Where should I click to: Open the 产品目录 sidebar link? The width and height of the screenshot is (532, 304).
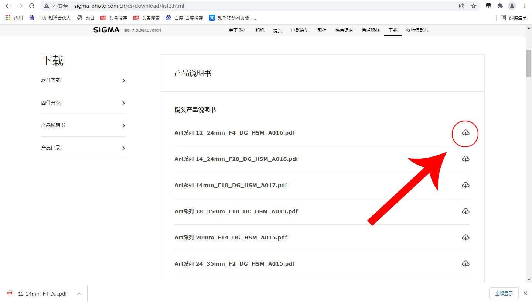click(51, 148)
